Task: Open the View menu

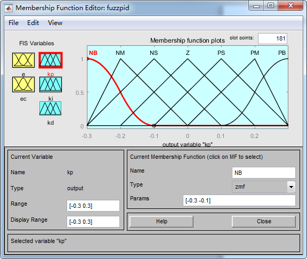Action: (55, 23)
